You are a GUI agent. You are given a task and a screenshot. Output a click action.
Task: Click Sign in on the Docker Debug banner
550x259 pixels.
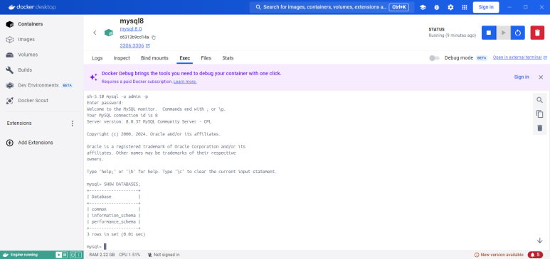[x=522, y=77]
